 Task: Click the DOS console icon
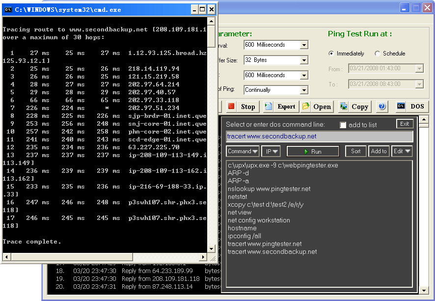401,106
